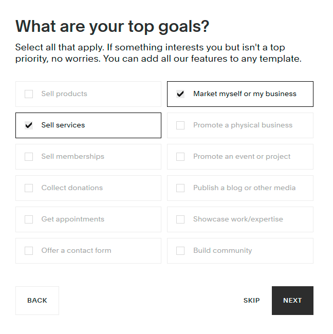This screenshot has width=333, height=334.
Task: Tick the Build community checkbox
Action: coord(180,251)
